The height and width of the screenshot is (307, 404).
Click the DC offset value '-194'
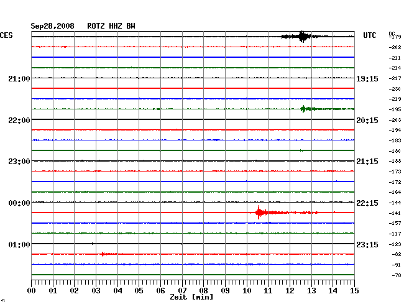point(395,130)
